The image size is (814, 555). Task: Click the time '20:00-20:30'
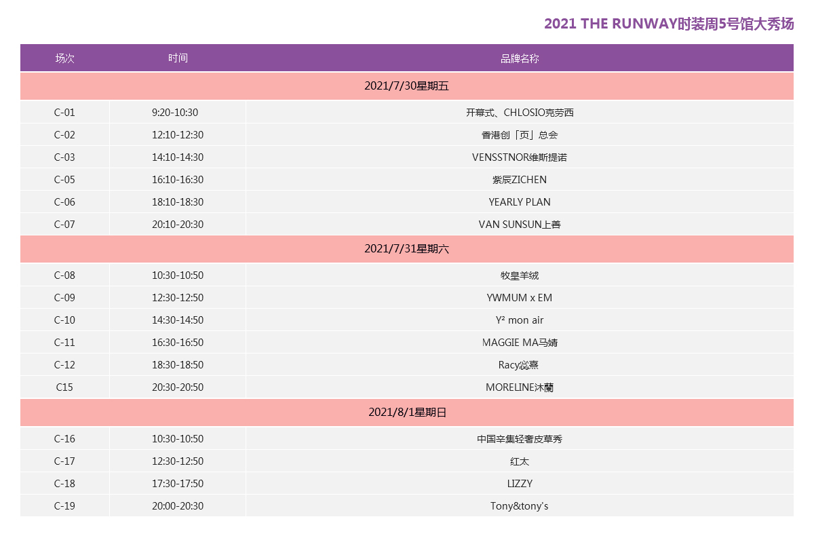[178, 506]
